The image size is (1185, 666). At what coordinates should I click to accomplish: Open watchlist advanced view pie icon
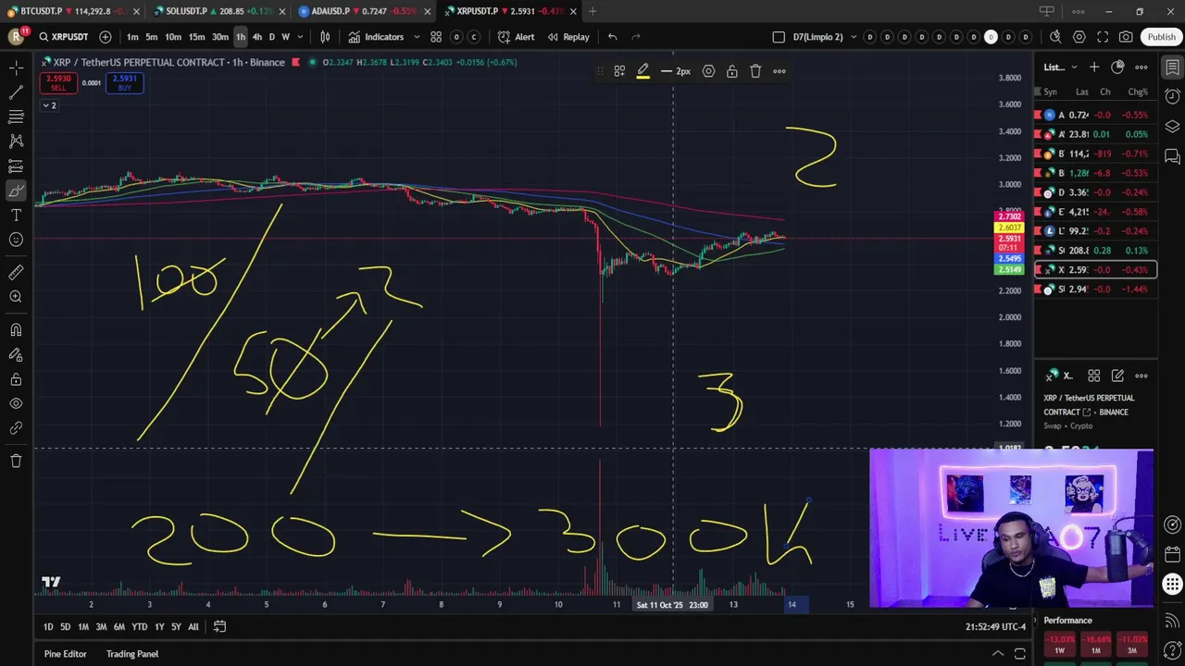coord(1117,67)
